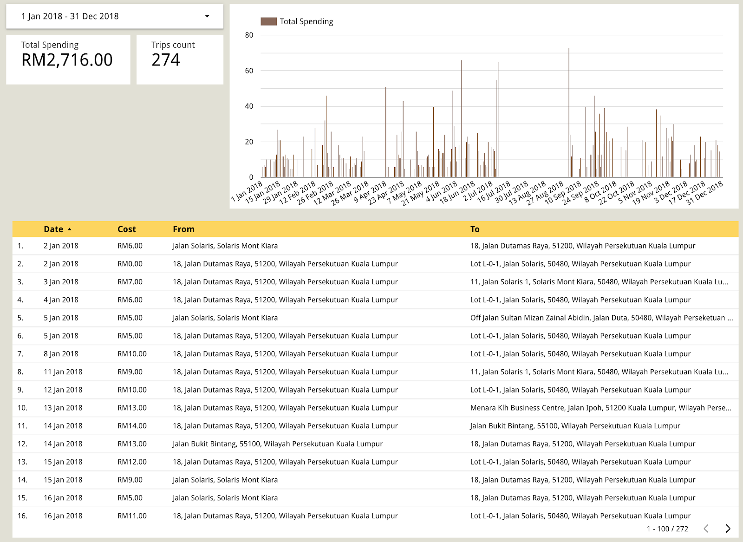
Task: Sort the table by the Cost column
Action: (x=126, y=229)
